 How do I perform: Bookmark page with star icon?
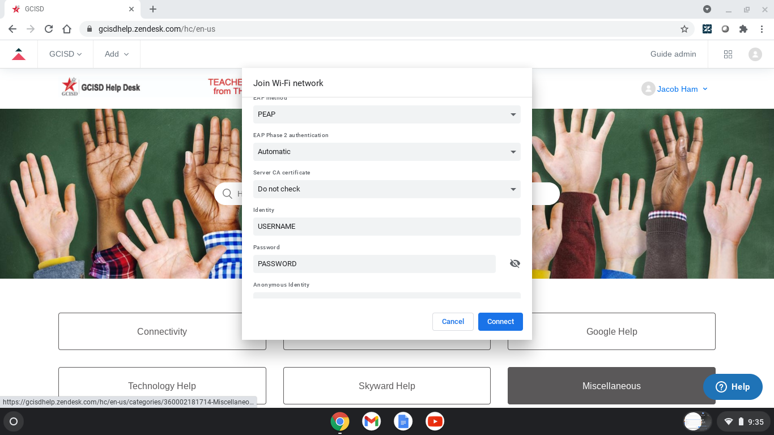tap(684, 29)
